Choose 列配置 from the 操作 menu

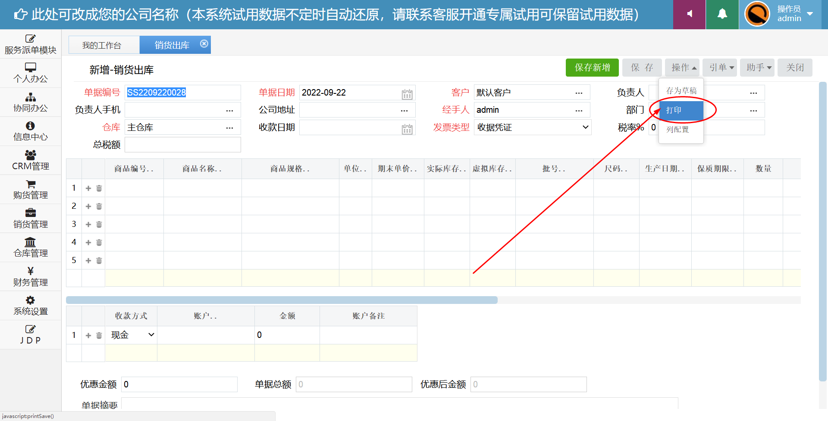click(681, 130)
